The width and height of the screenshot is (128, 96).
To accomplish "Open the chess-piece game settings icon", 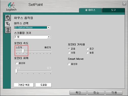I will click(8, 30).
